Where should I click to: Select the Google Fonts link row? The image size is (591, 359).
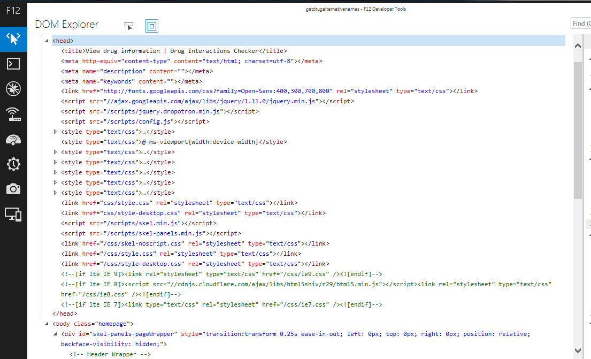pos(269,91)
